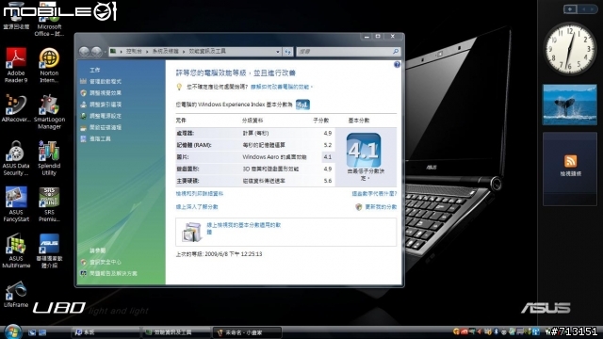The width and height of the screenshot is (603, 339).
Task: Launch AIRecovery desktop shortcut
Action: [x=16, y=108]
